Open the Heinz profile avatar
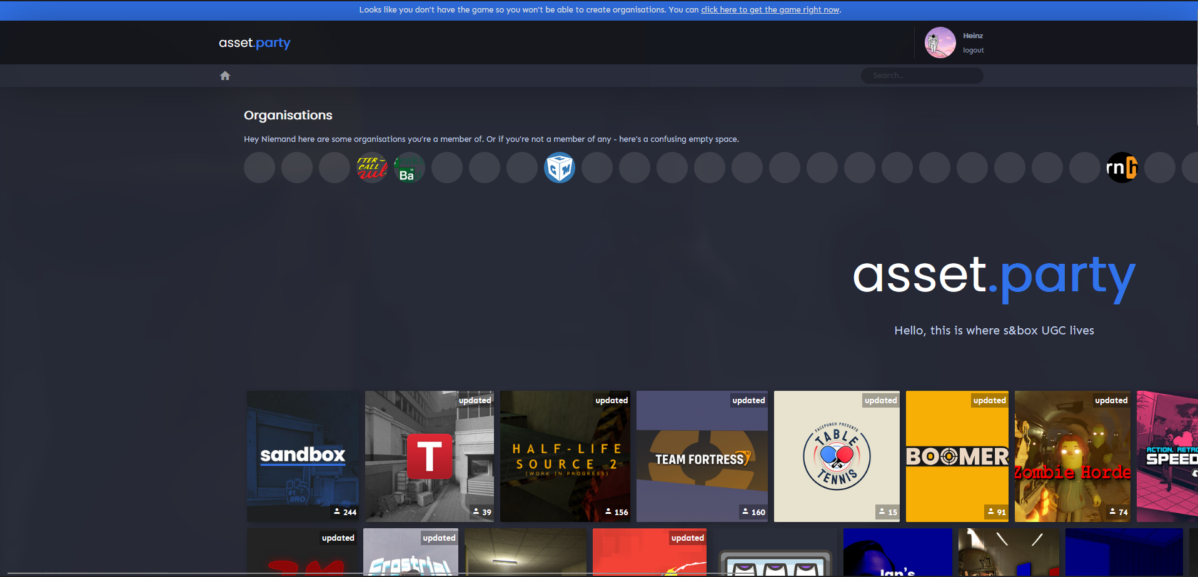Image resolution: width=1198 pixels, height=577 pixels. 940,43
